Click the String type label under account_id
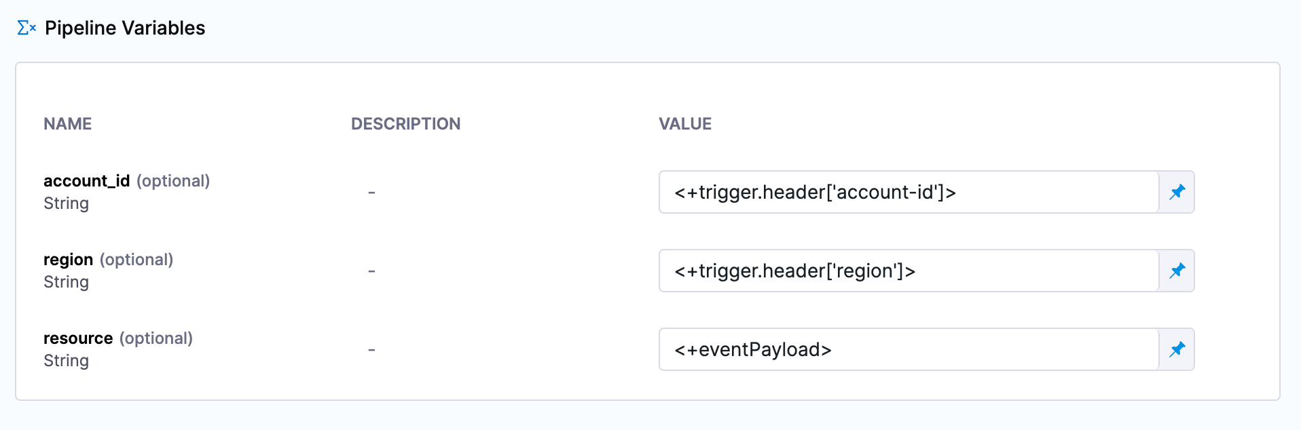Viewport: 1301px width, 430px height. (66, 203)
